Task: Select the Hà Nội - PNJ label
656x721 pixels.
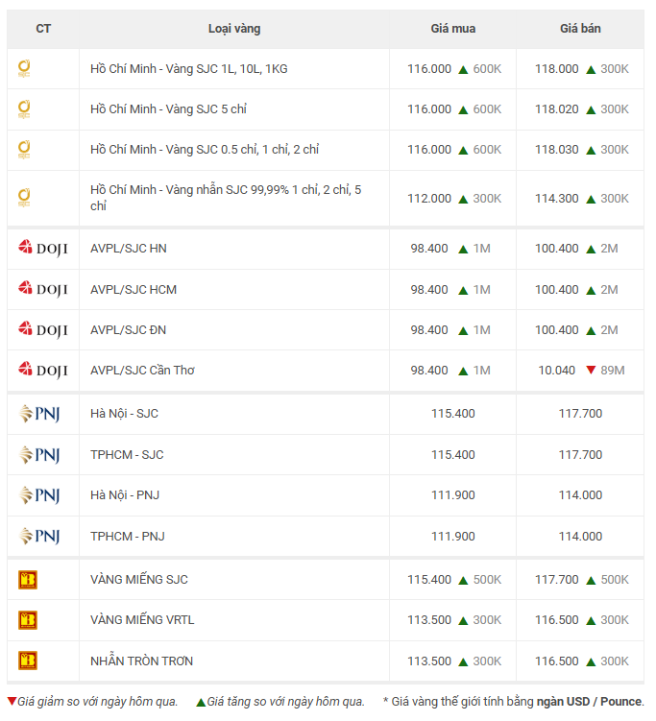Action: pyautogui.click(x=125, y=494)
